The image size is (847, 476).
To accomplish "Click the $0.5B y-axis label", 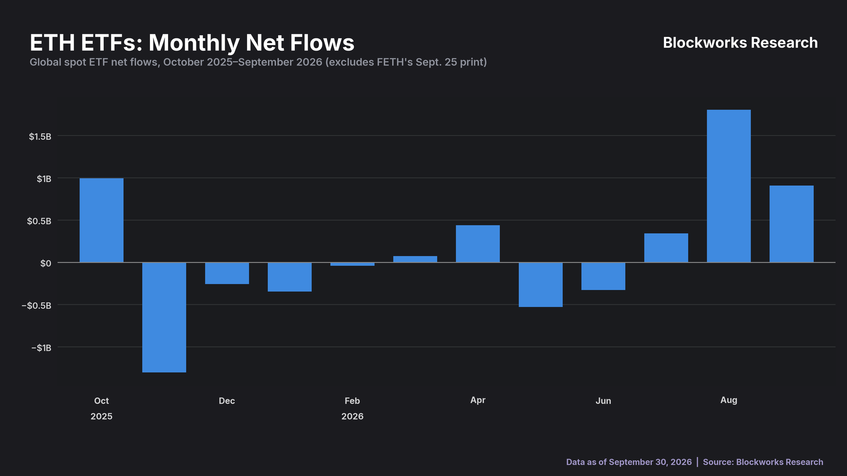I will click(x=39, y=221).
